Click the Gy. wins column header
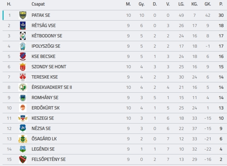227x166 pixels. [141, 4]
